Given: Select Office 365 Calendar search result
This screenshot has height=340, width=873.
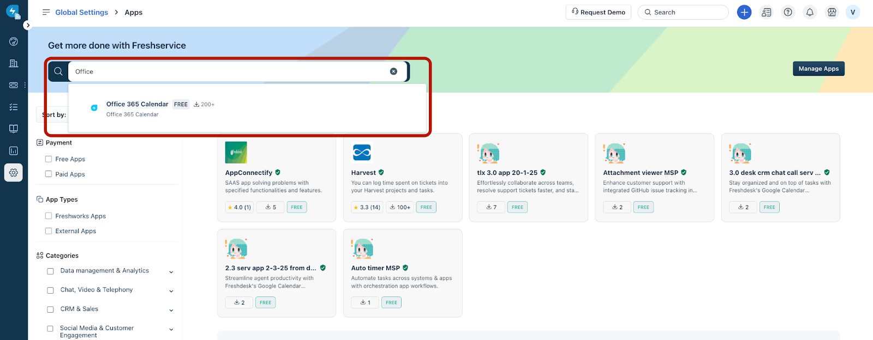Looking at the screenshot, I should pos(247,108).
